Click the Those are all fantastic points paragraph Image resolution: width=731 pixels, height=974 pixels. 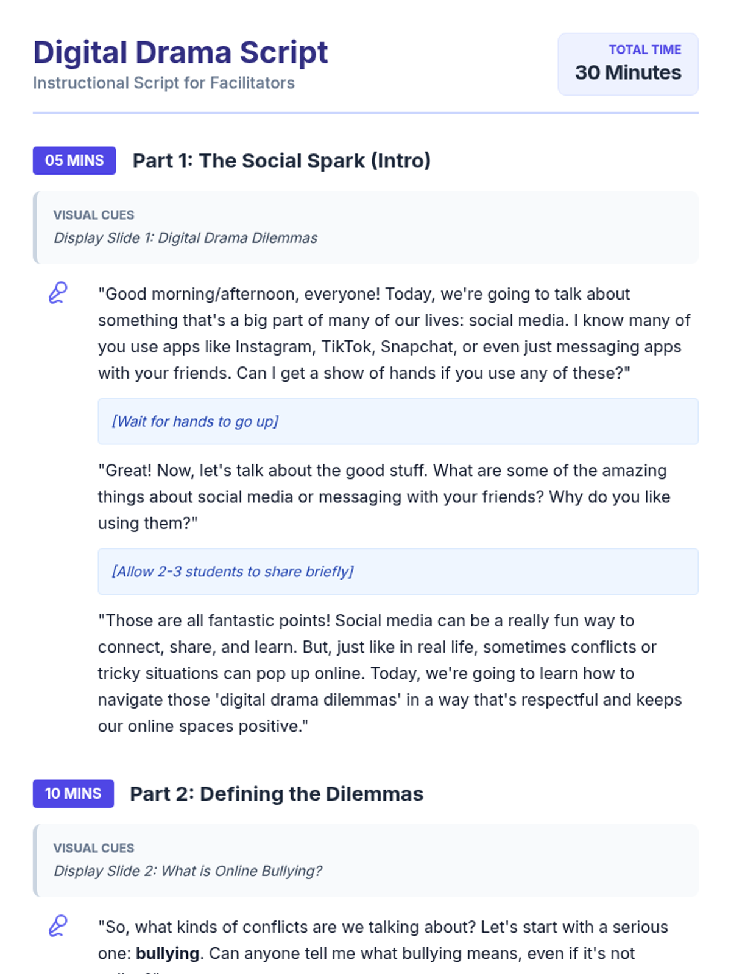pos(390,673)
